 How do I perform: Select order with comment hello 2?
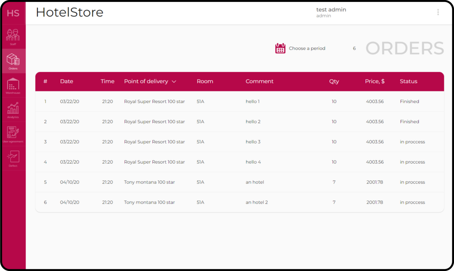(x=239, y=122)
